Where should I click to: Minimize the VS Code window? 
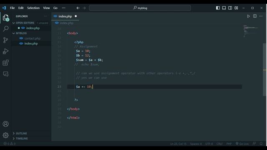point(244,8)
